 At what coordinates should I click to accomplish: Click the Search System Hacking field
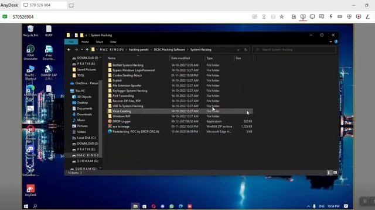coord(294,50)
